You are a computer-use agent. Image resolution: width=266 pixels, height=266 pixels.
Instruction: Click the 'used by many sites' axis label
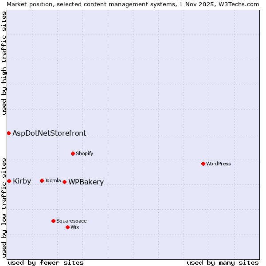[223, 262]
